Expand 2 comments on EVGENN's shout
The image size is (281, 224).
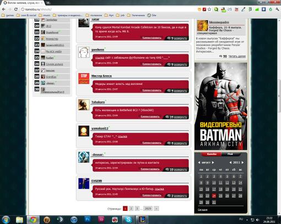pos(177,195)
